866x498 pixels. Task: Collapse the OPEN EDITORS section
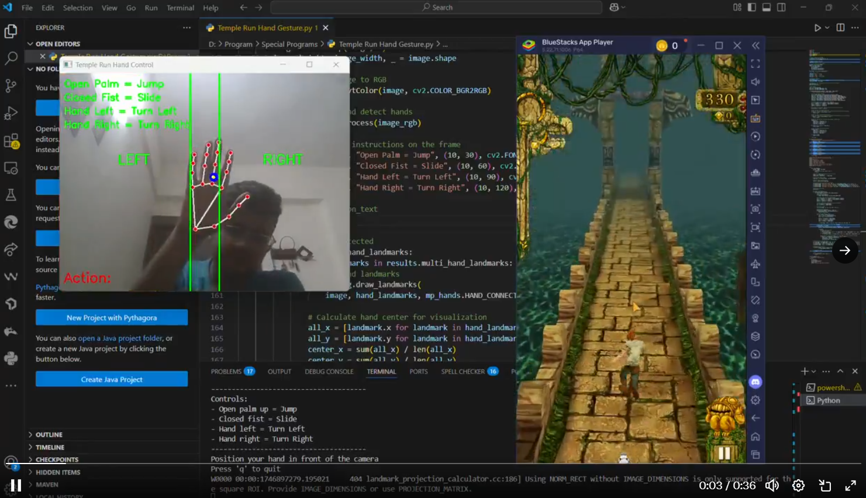tap(57, 44)
